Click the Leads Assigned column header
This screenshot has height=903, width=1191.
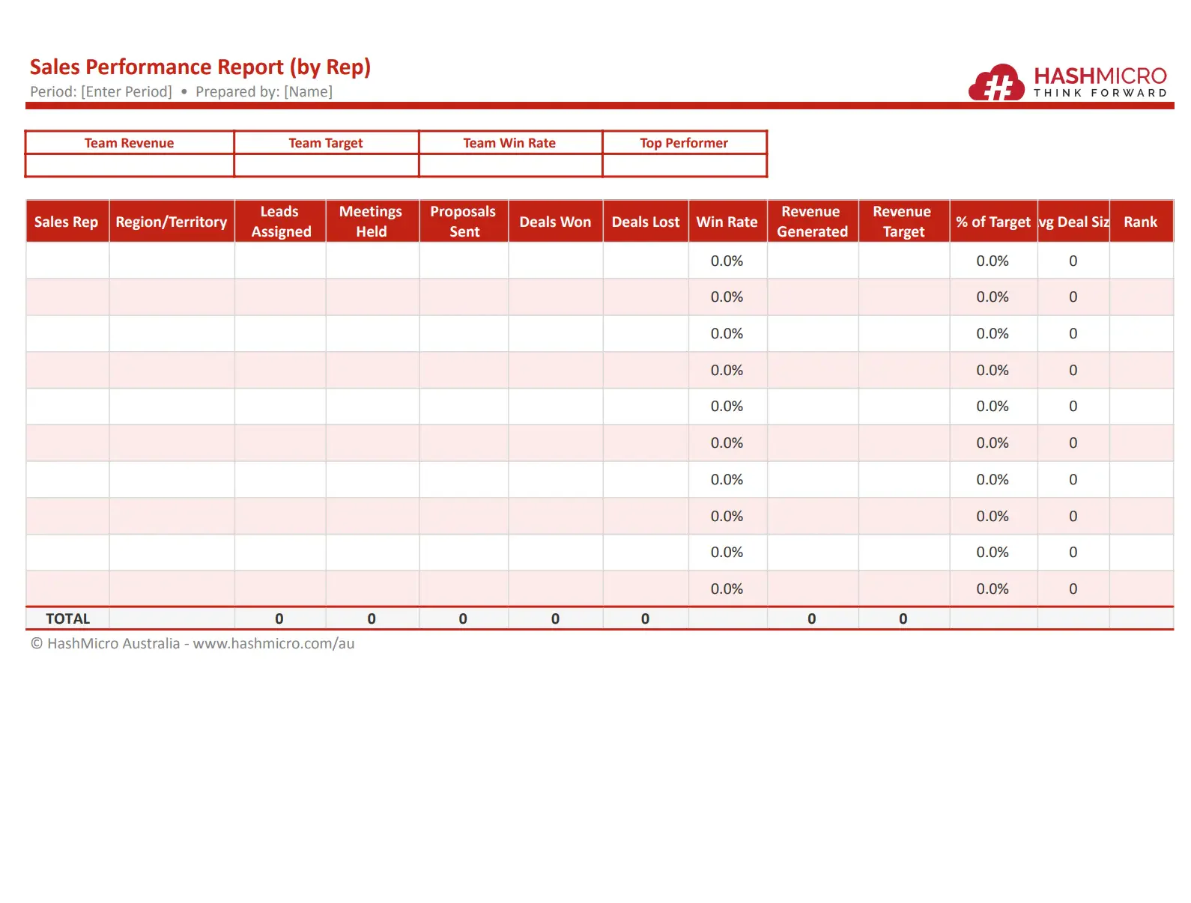pos(280,222)
